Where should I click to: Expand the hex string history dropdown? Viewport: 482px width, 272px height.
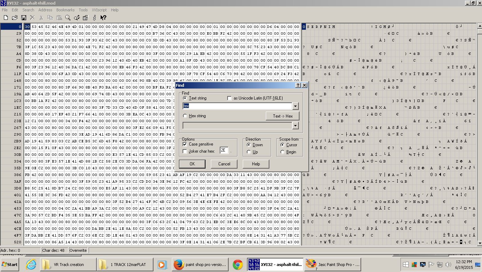click(295, 126)
